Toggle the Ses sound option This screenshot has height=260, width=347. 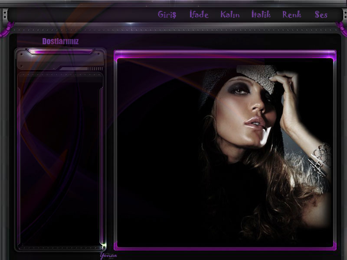click(321, 15)
